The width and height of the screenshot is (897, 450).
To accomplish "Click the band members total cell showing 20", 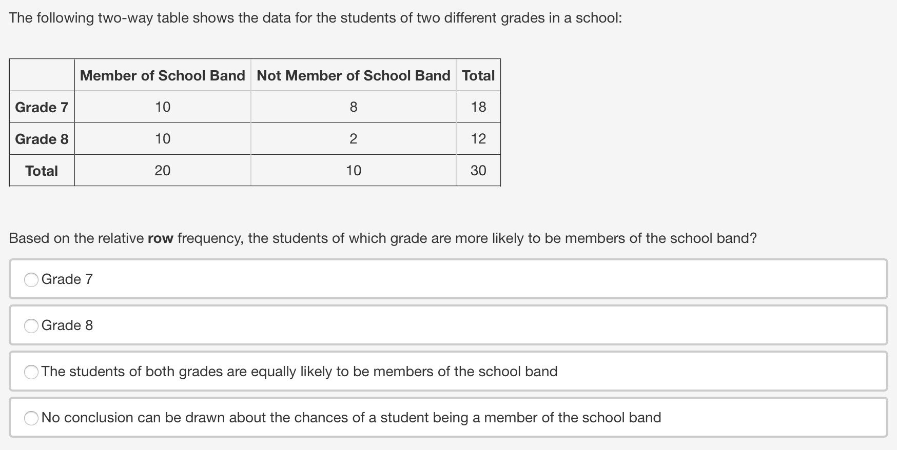I will tap(162, 171).
